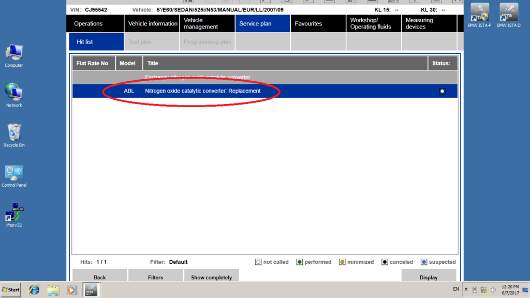Click the EN language indicator
Screen dimensions: 530x298
[456, 289]
